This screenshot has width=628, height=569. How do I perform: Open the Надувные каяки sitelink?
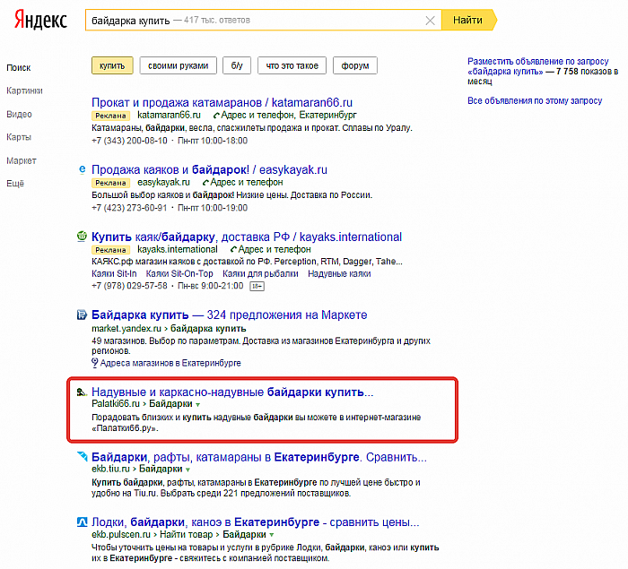coord(339,273)
